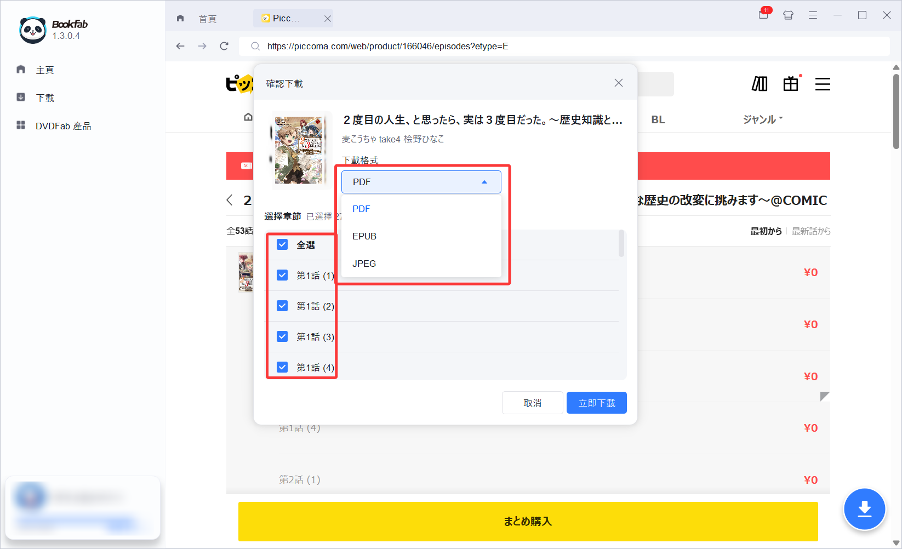Select EPUB option in format list
The image size is (902, 549).
(x=421, y=236)
